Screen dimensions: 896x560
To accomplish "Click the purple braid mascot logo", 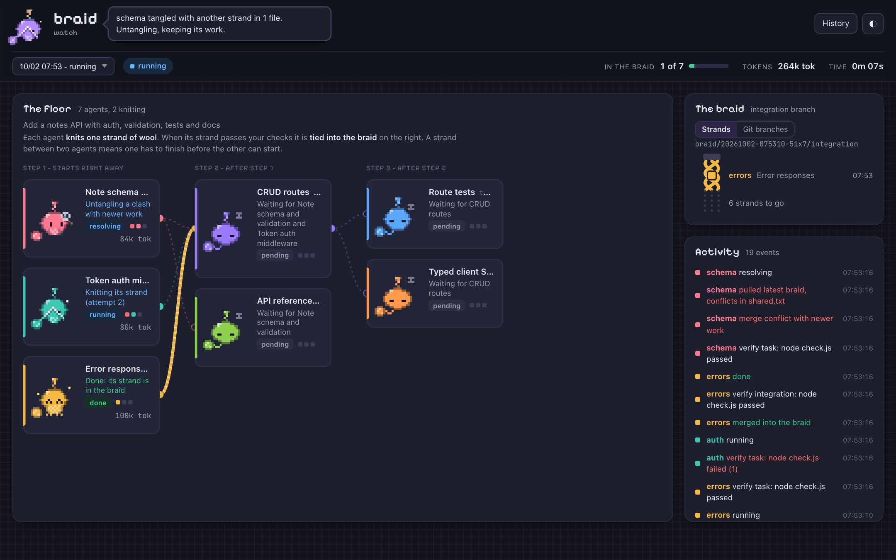I will [26, 27].
